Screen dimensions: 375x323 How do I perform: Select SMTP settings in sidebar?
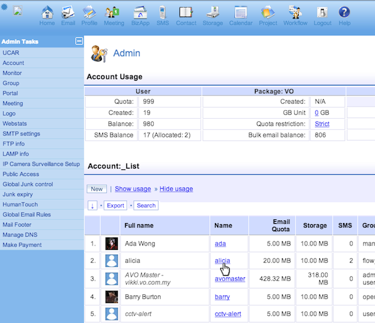21,134
